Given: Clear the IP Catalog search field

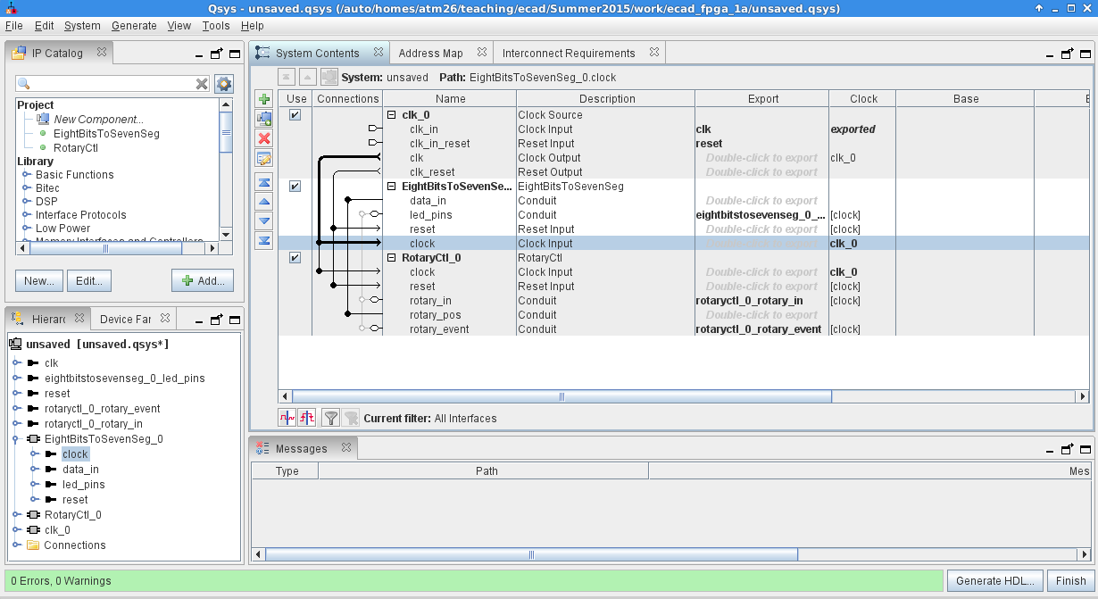Looking at the screenshot, I should [204, 83].
